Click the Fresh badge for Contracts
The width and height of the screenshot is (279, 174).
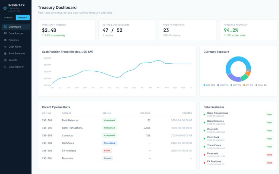click(269, 131)
